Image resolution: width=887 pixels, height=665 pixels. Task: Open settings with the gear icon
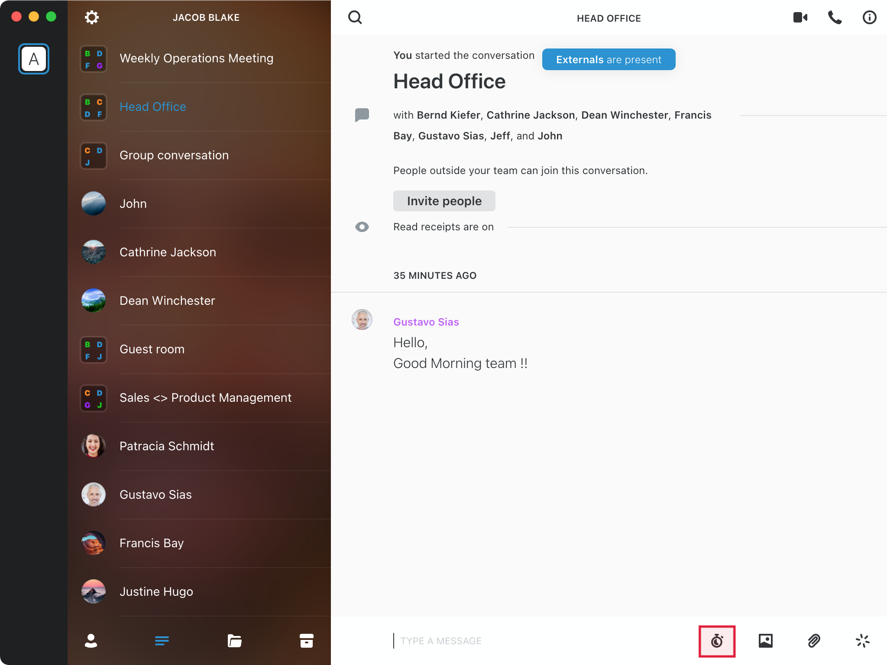pyautogui.click(x=91, y=17)
